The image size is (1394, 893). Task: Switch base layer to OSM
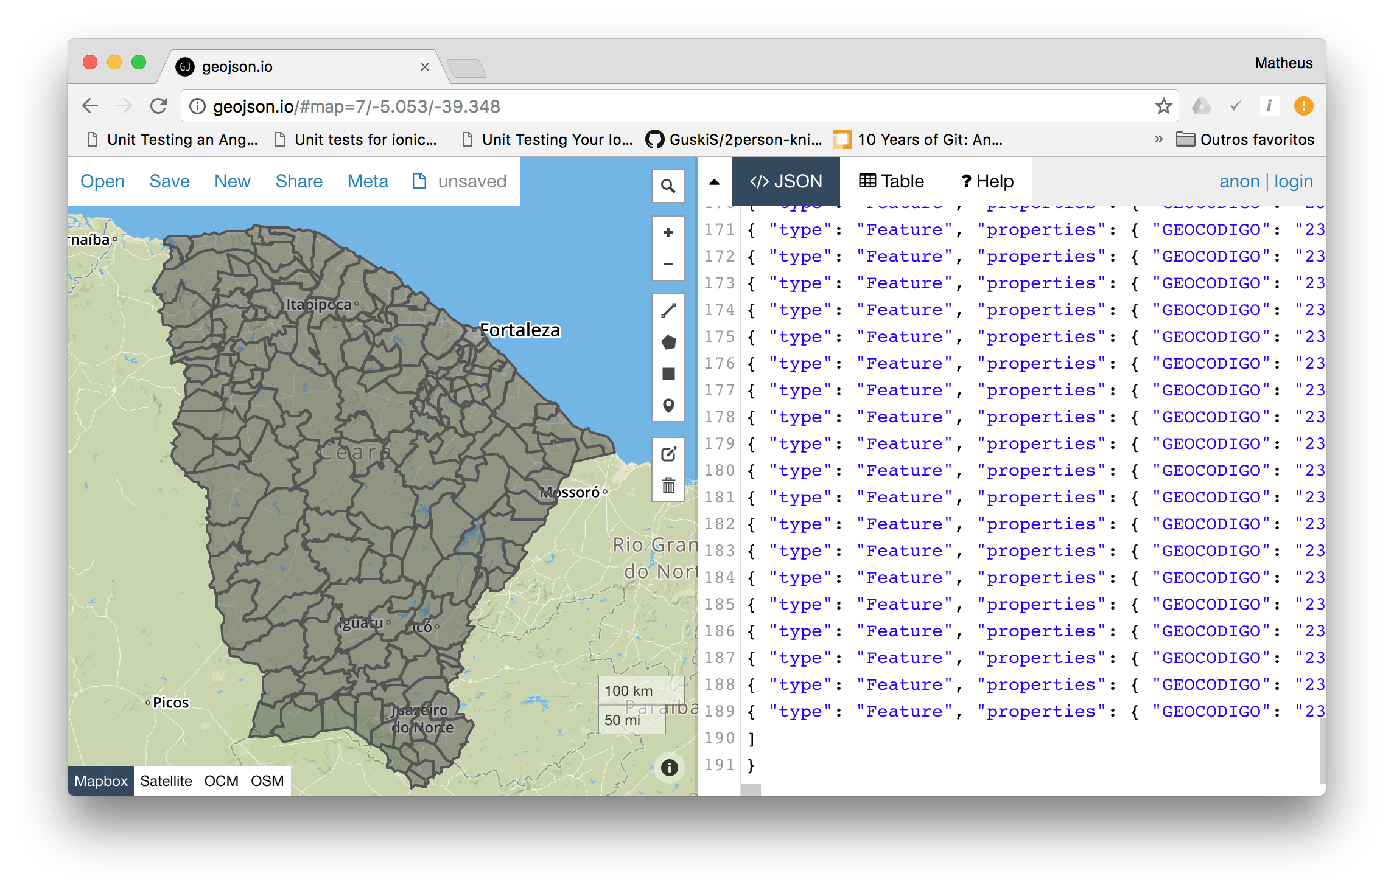tap(267, 781)
